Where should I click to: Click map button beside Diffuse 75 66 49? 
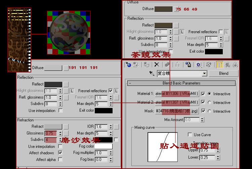(x=176, y=9)
